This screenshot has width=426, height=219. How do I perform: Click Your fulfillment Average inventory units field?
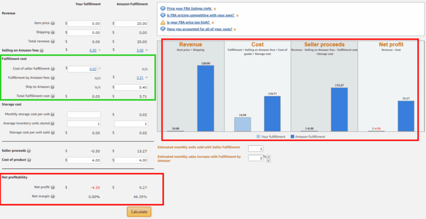pyautogui.click(x=84, y=124)
